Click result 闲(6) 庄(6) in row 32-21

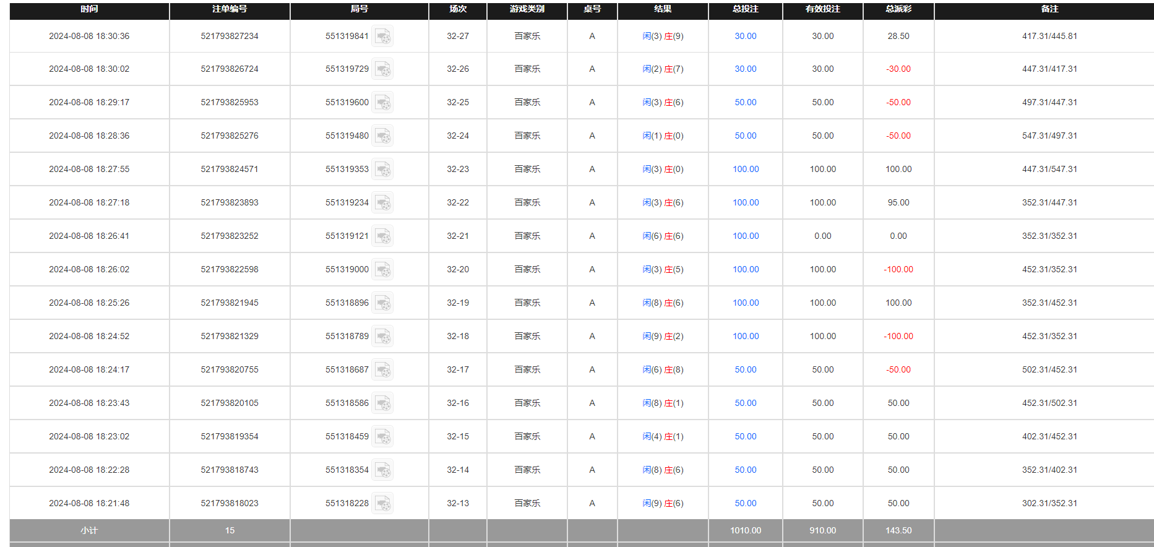coord(662,236)
